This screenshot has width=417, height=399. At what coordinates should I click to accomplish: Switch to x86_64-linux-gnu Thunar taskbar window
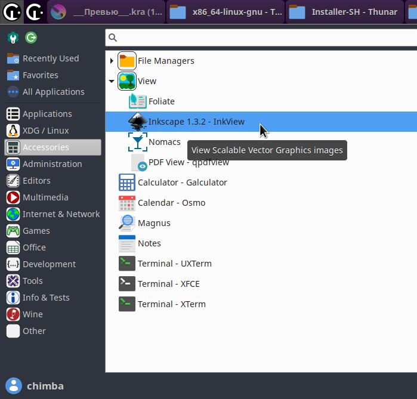(x=226, y=12)
